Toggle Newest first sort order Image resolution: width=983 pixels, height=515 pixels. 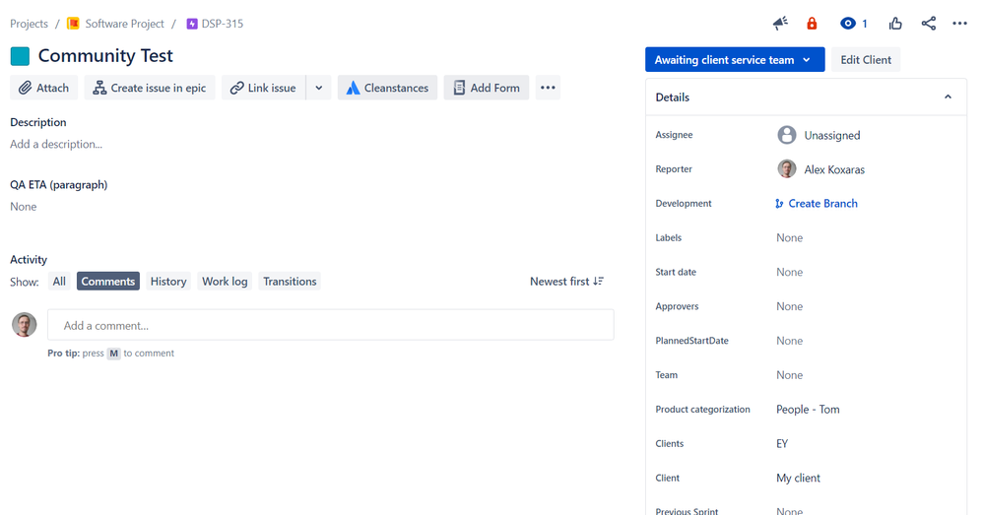click(x=566, y=282)
